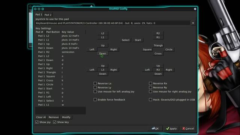Click the Apply button
The height and width of the screenshot is (135, 240).
tap(171, 129)
